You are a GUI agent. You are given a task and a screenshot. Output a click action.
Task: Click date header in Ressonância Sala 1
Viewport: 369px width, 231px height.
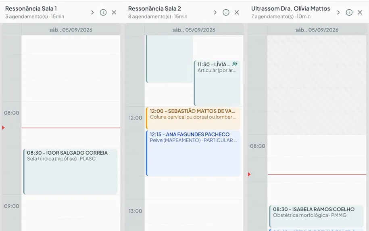[x=71, y=30]
